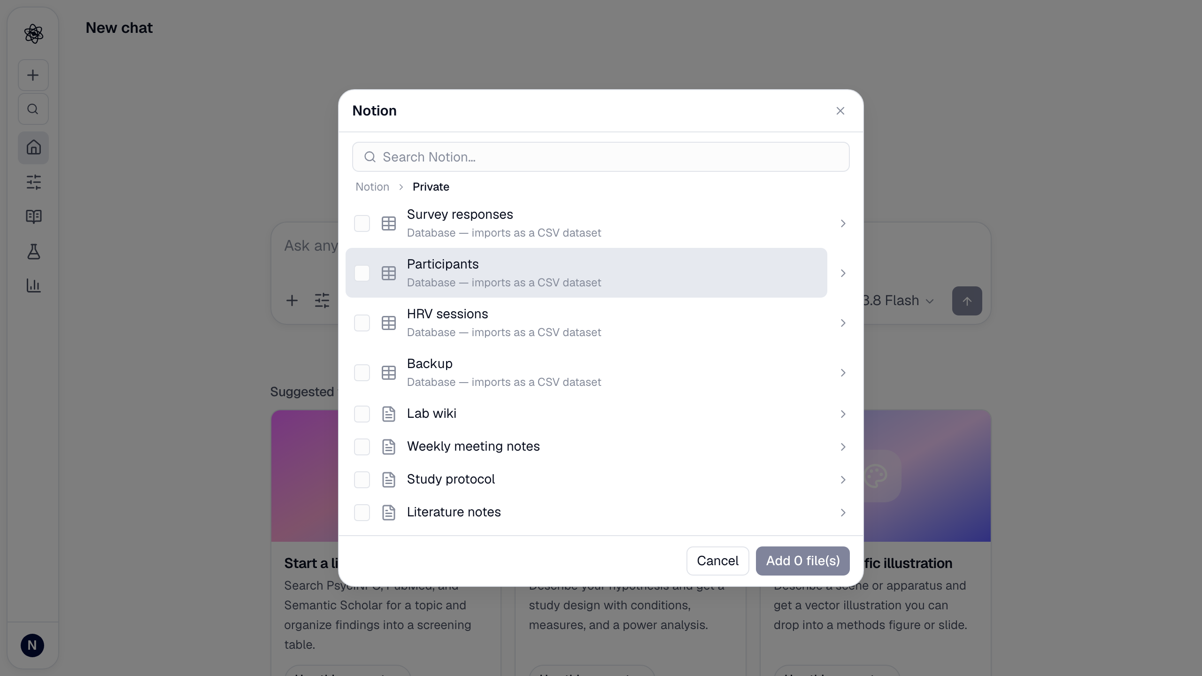Image resolution: width=1202 pixels, height=676 pixels.
Task: Open the flask experiments icon
Action: (x=33, y=251)
